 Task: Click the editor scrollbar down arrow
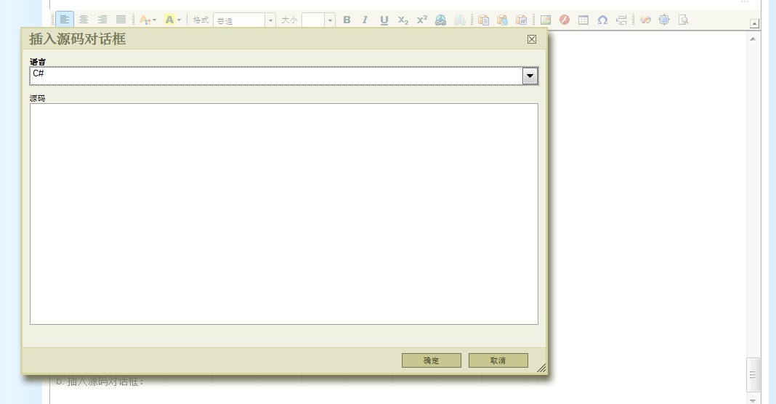point(753,400)
